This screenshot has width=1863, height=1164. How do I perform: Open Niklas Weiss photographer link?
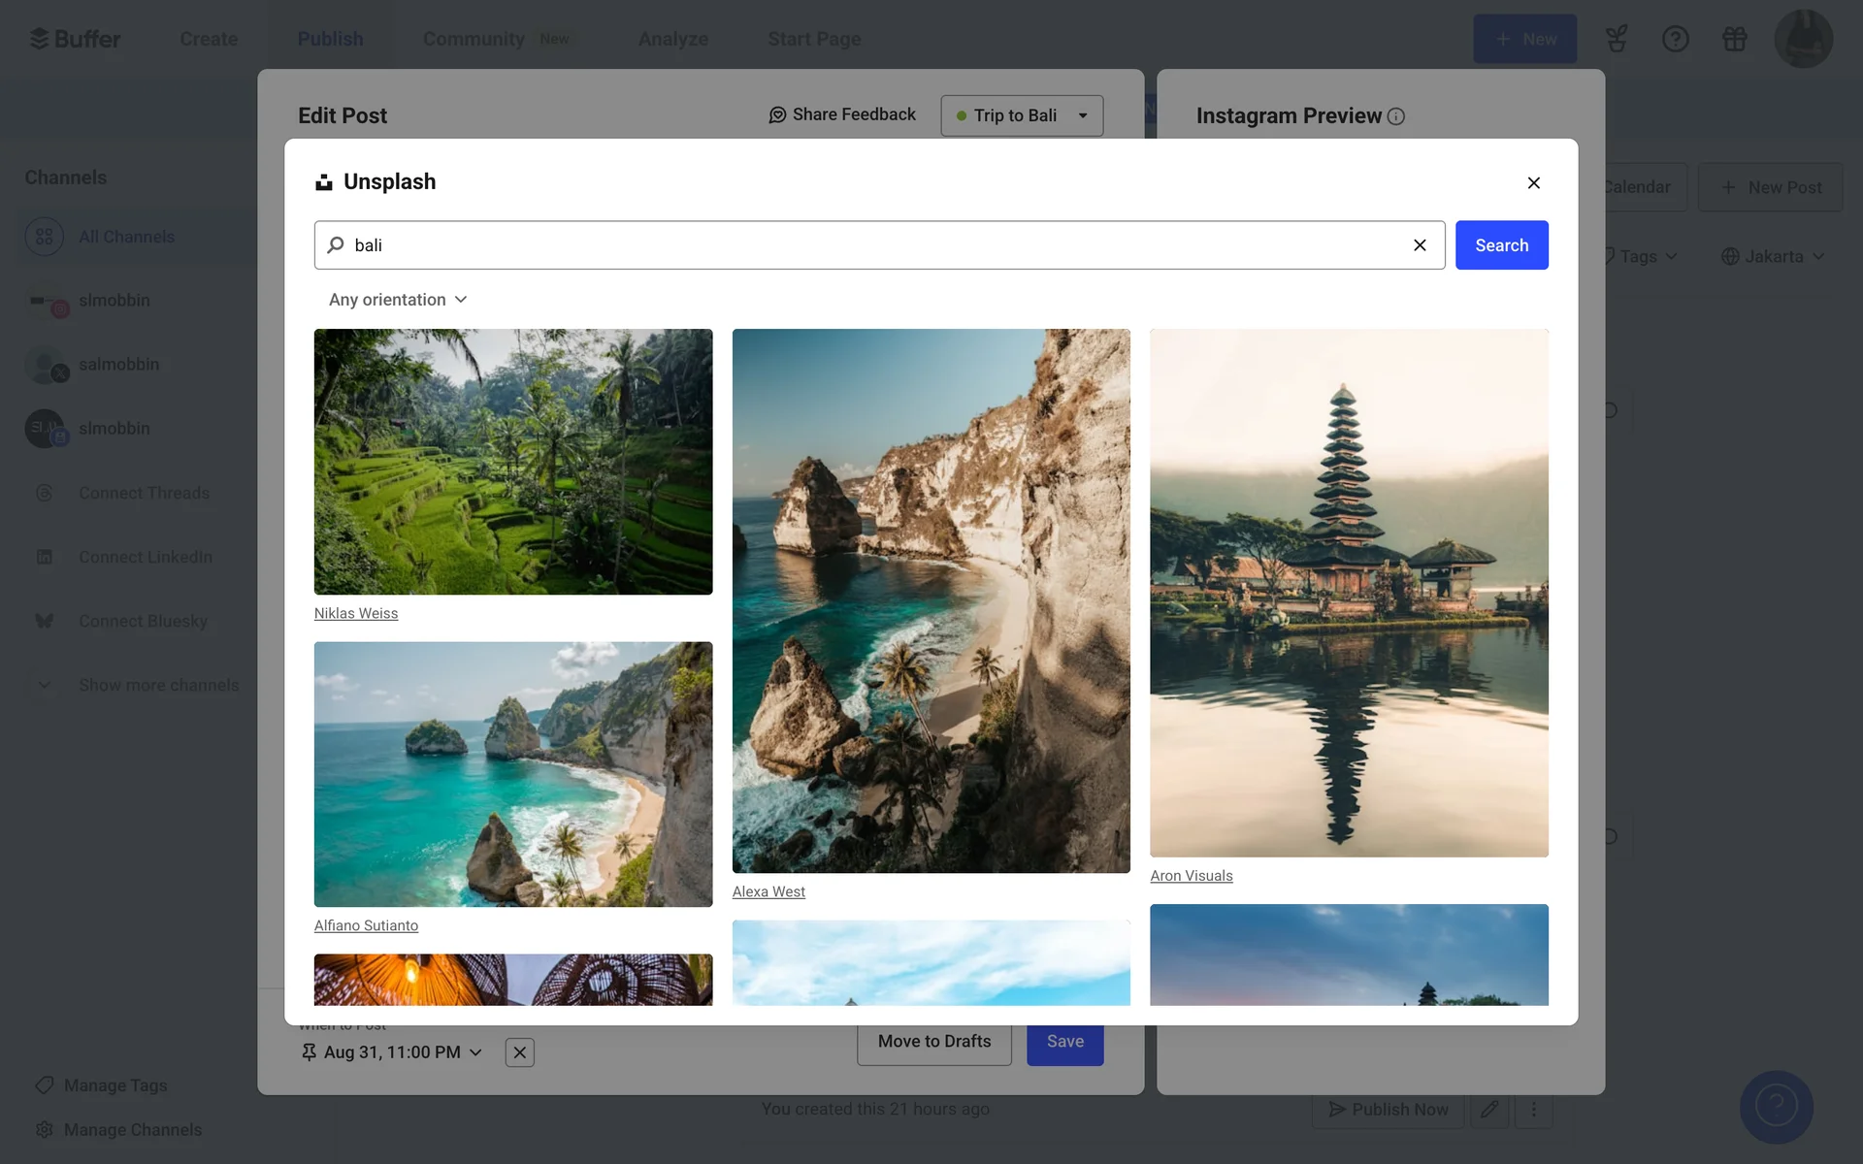tap(356, 613)
